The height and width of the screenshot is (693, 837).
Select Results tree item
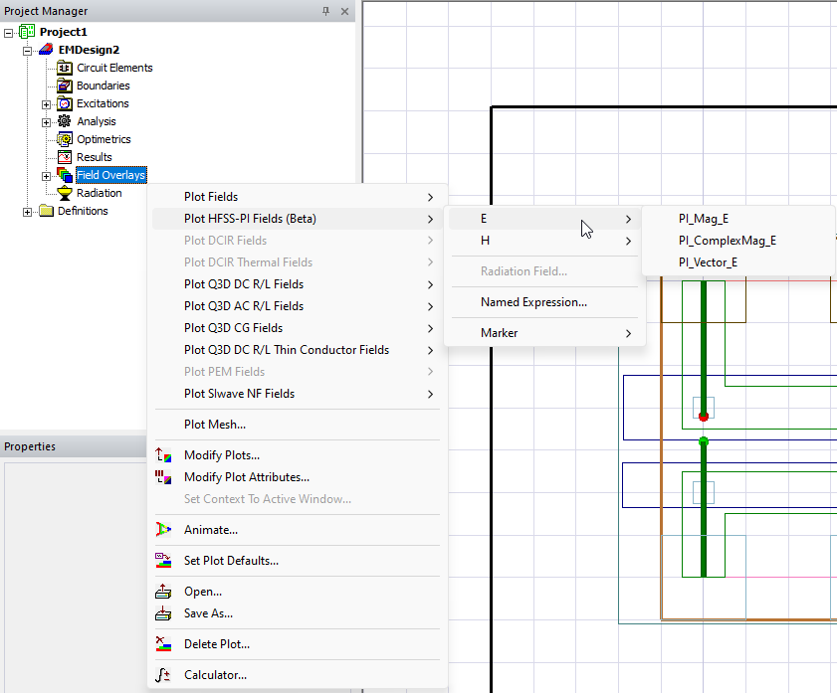click(94, 157)
